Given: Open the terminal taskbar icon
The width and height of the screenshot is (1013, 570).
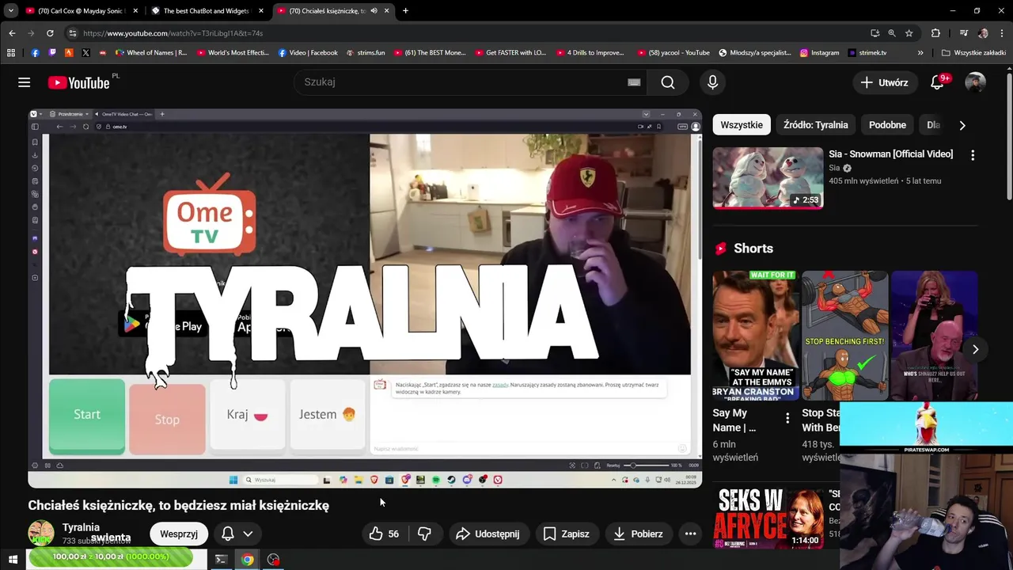Looking at the screenshot, I should 222,560.
